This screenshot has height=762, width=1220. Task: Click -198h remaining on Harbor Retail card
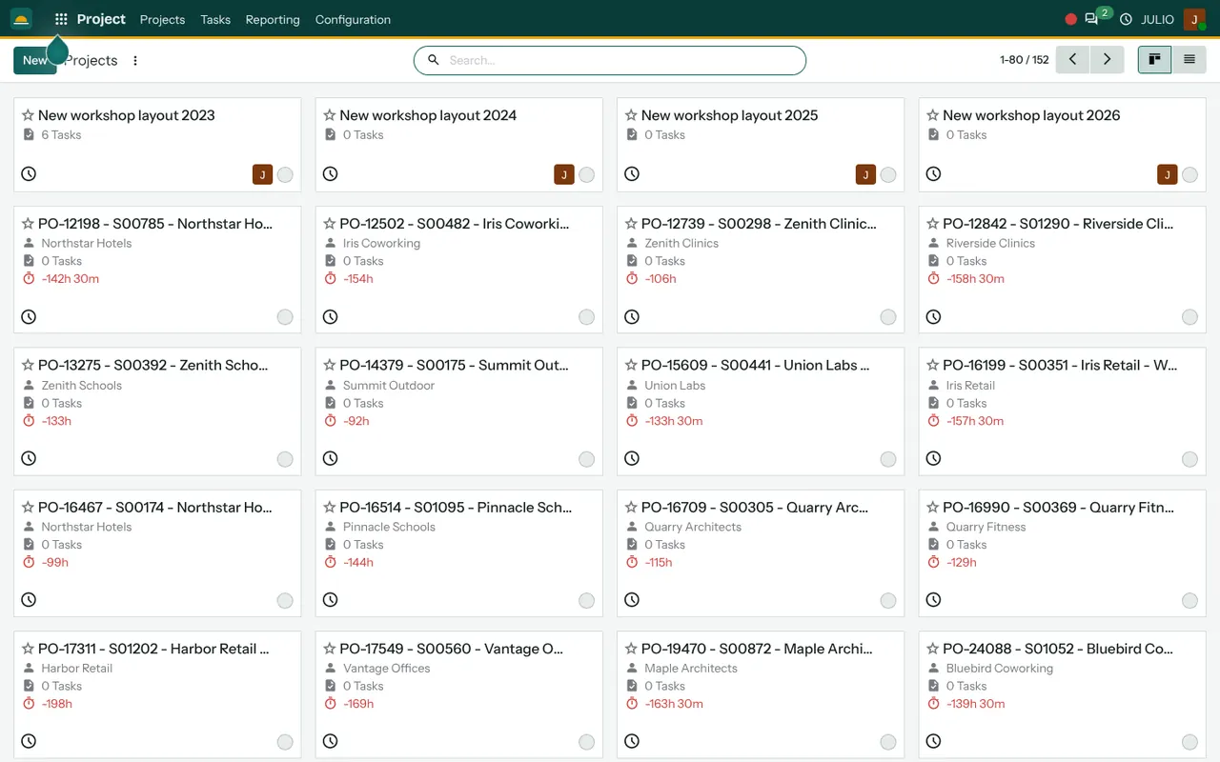tap(57, 704)
